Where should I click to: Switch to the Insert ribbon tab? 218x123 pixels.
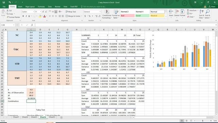tap(20, 6)
